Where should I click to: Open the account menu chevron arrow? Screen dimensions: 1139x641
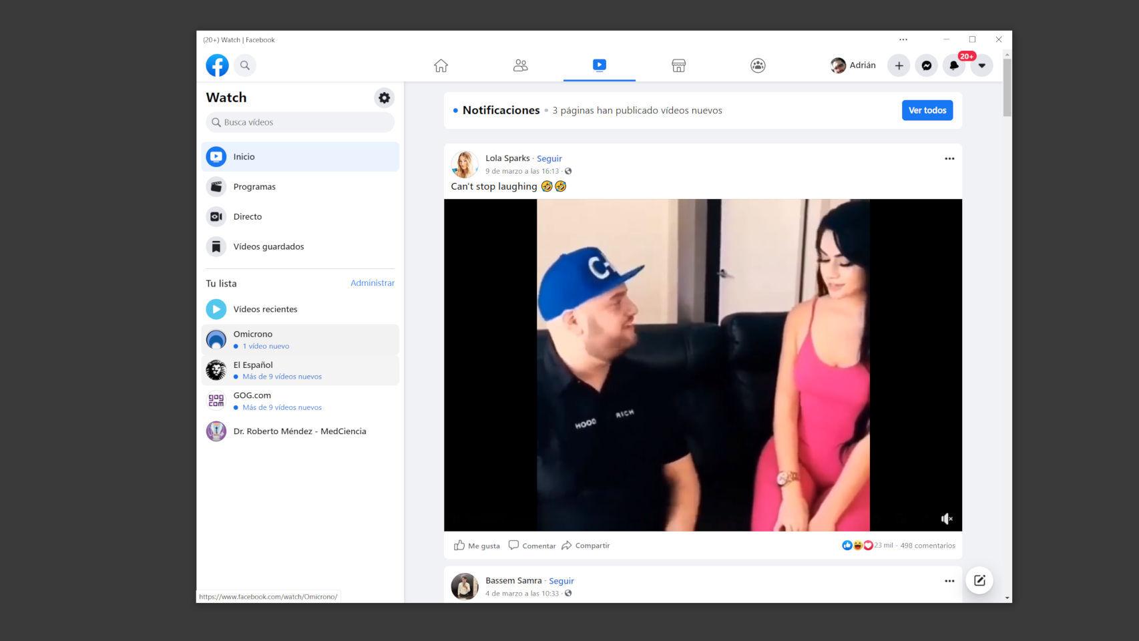[x=981, y=65]
